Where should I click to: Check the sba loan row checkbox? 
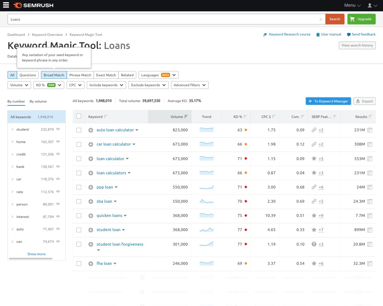click(x=79, y=202)
